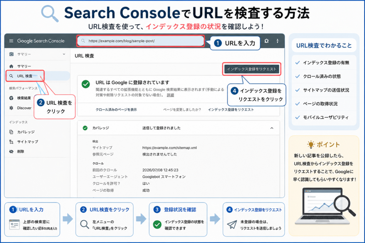Click the blue インデックス登録をリクエスト link in card
This screenshot has height=243, width=365.
pos(231,110)
